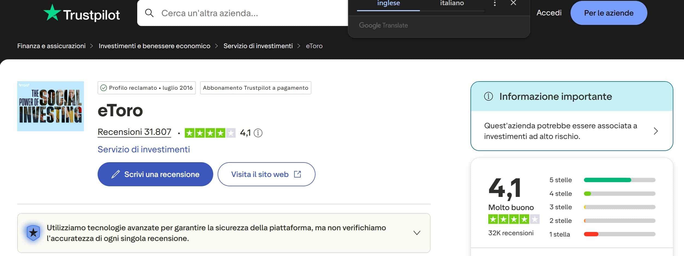Open the 'Per le aziende' button
Viewport: 684px width, 256px height.
609,13
